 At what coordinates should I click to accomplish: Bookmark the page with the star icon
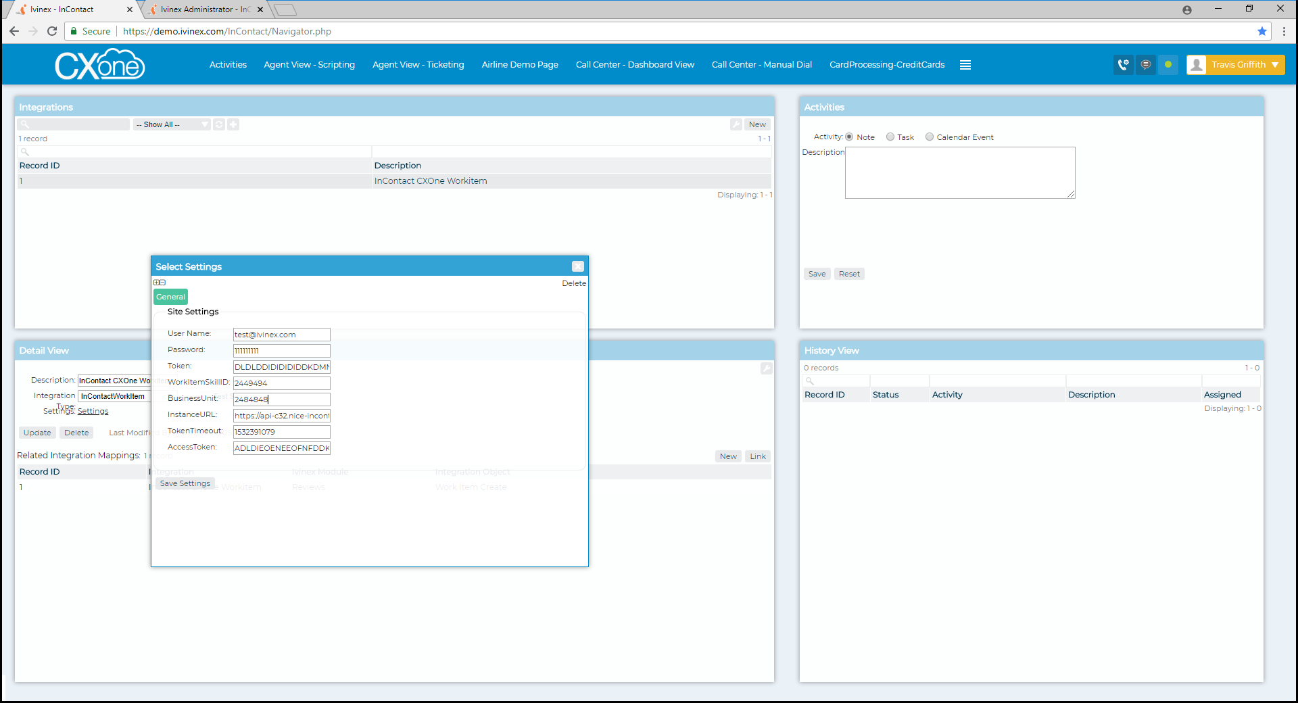click(1262, 31)
